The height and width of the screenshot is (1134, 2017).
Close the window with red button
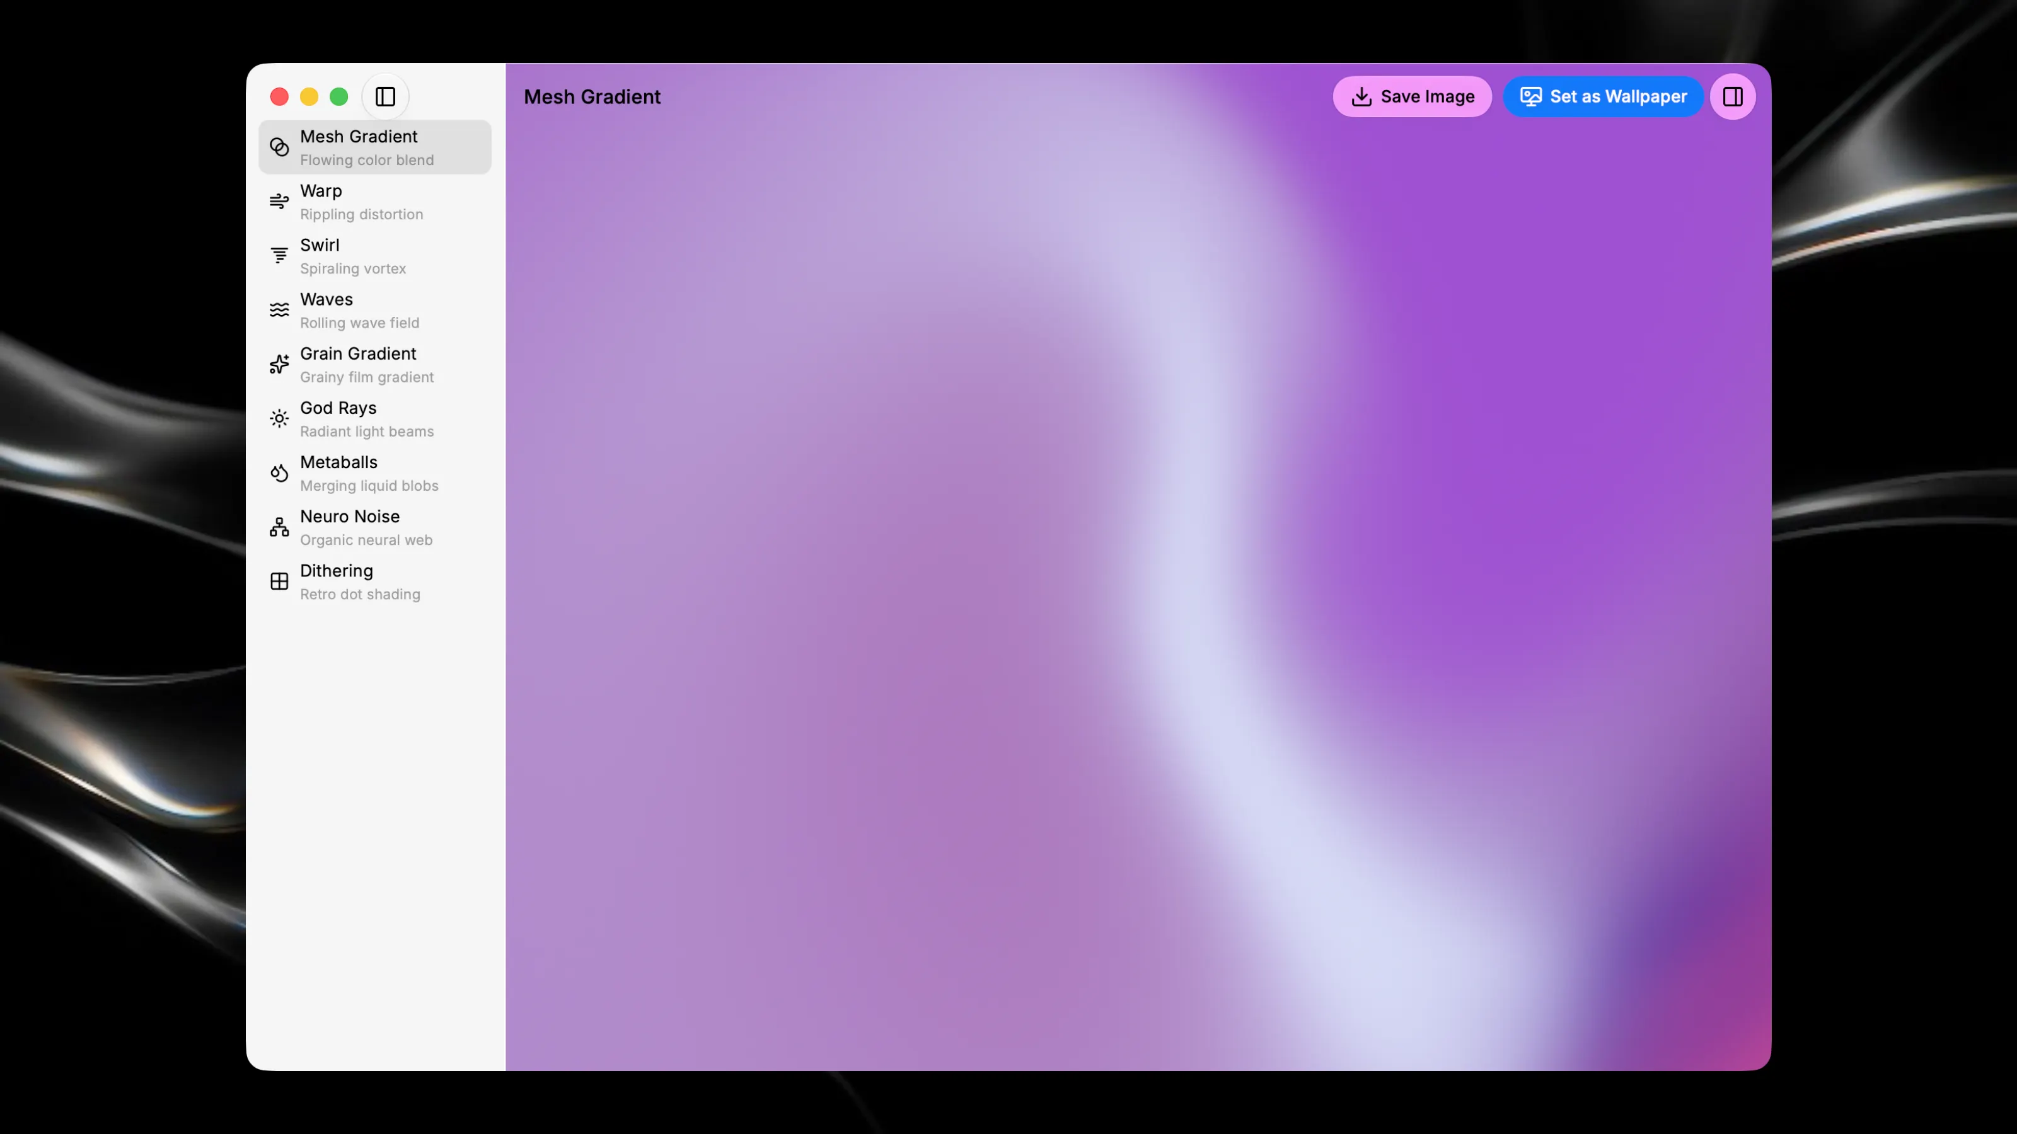279,97
